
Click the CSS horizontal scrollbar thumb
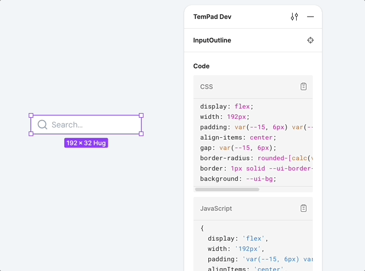(227, 189)
